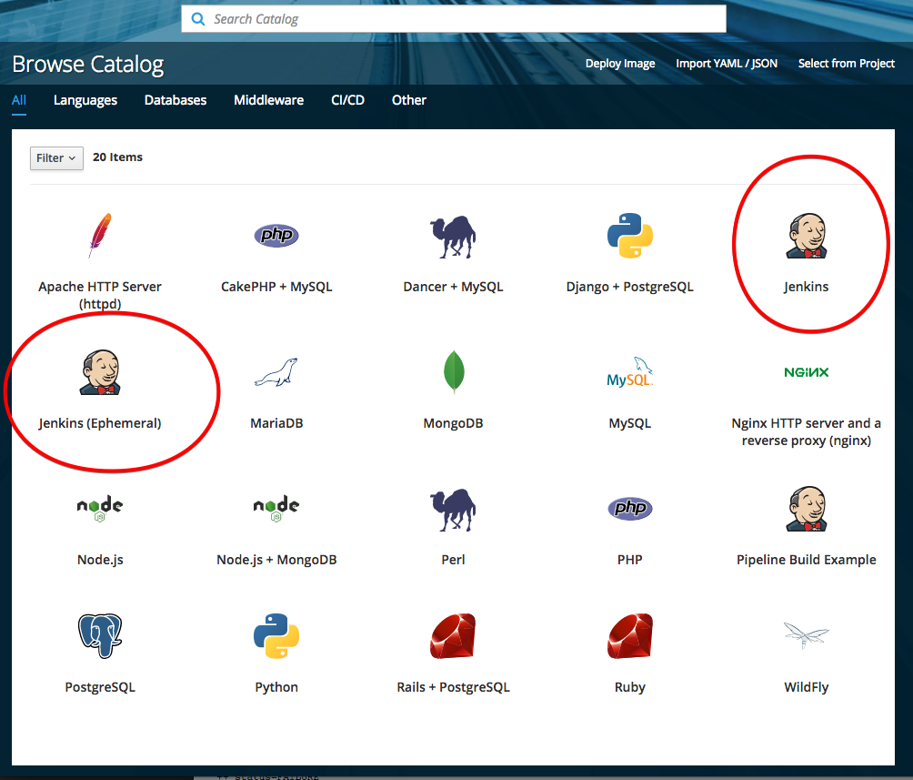Show the Other tab
The height and width of the screenshot is (780, 913).
click(408, 100)
